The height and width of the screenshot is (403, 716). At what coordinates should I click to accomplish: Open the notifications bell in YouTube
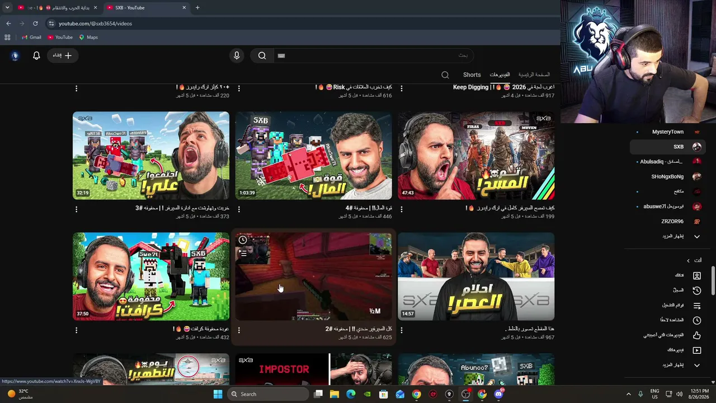(36, 55)
